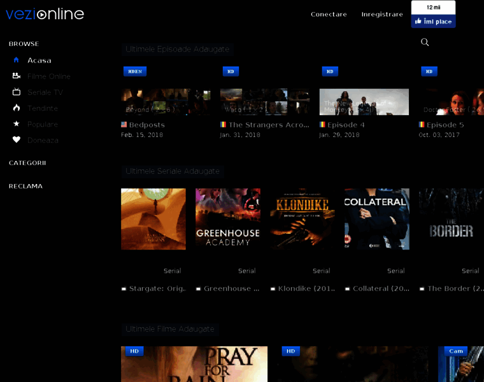Click Ultimele Seriale Adaugate heading
This screenshot has width=484, height=382.
tap(173, 171)
